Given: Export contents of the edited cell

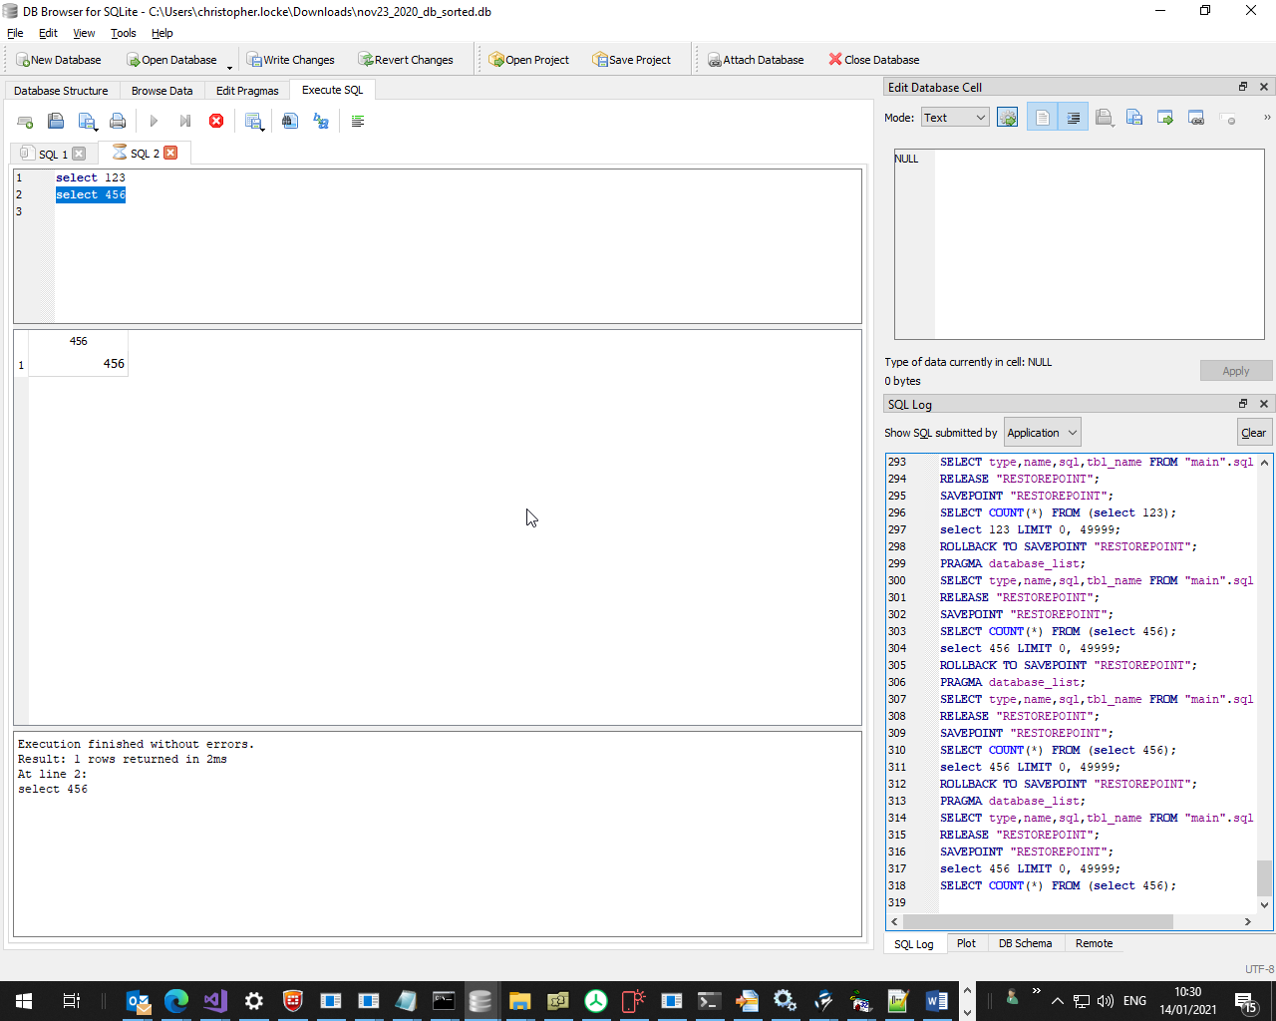Looking at the screenshot, I should pos(1133,117).
